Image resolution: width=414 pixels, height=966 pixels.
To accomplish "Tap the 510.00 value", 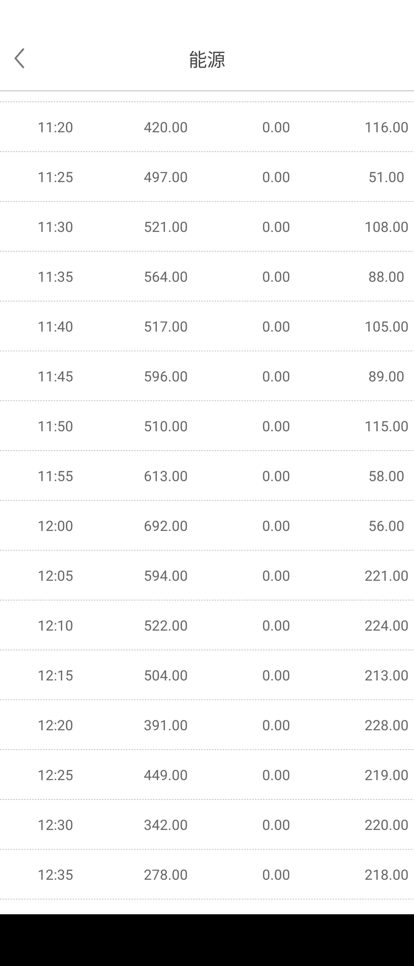I will click(166, 426).
